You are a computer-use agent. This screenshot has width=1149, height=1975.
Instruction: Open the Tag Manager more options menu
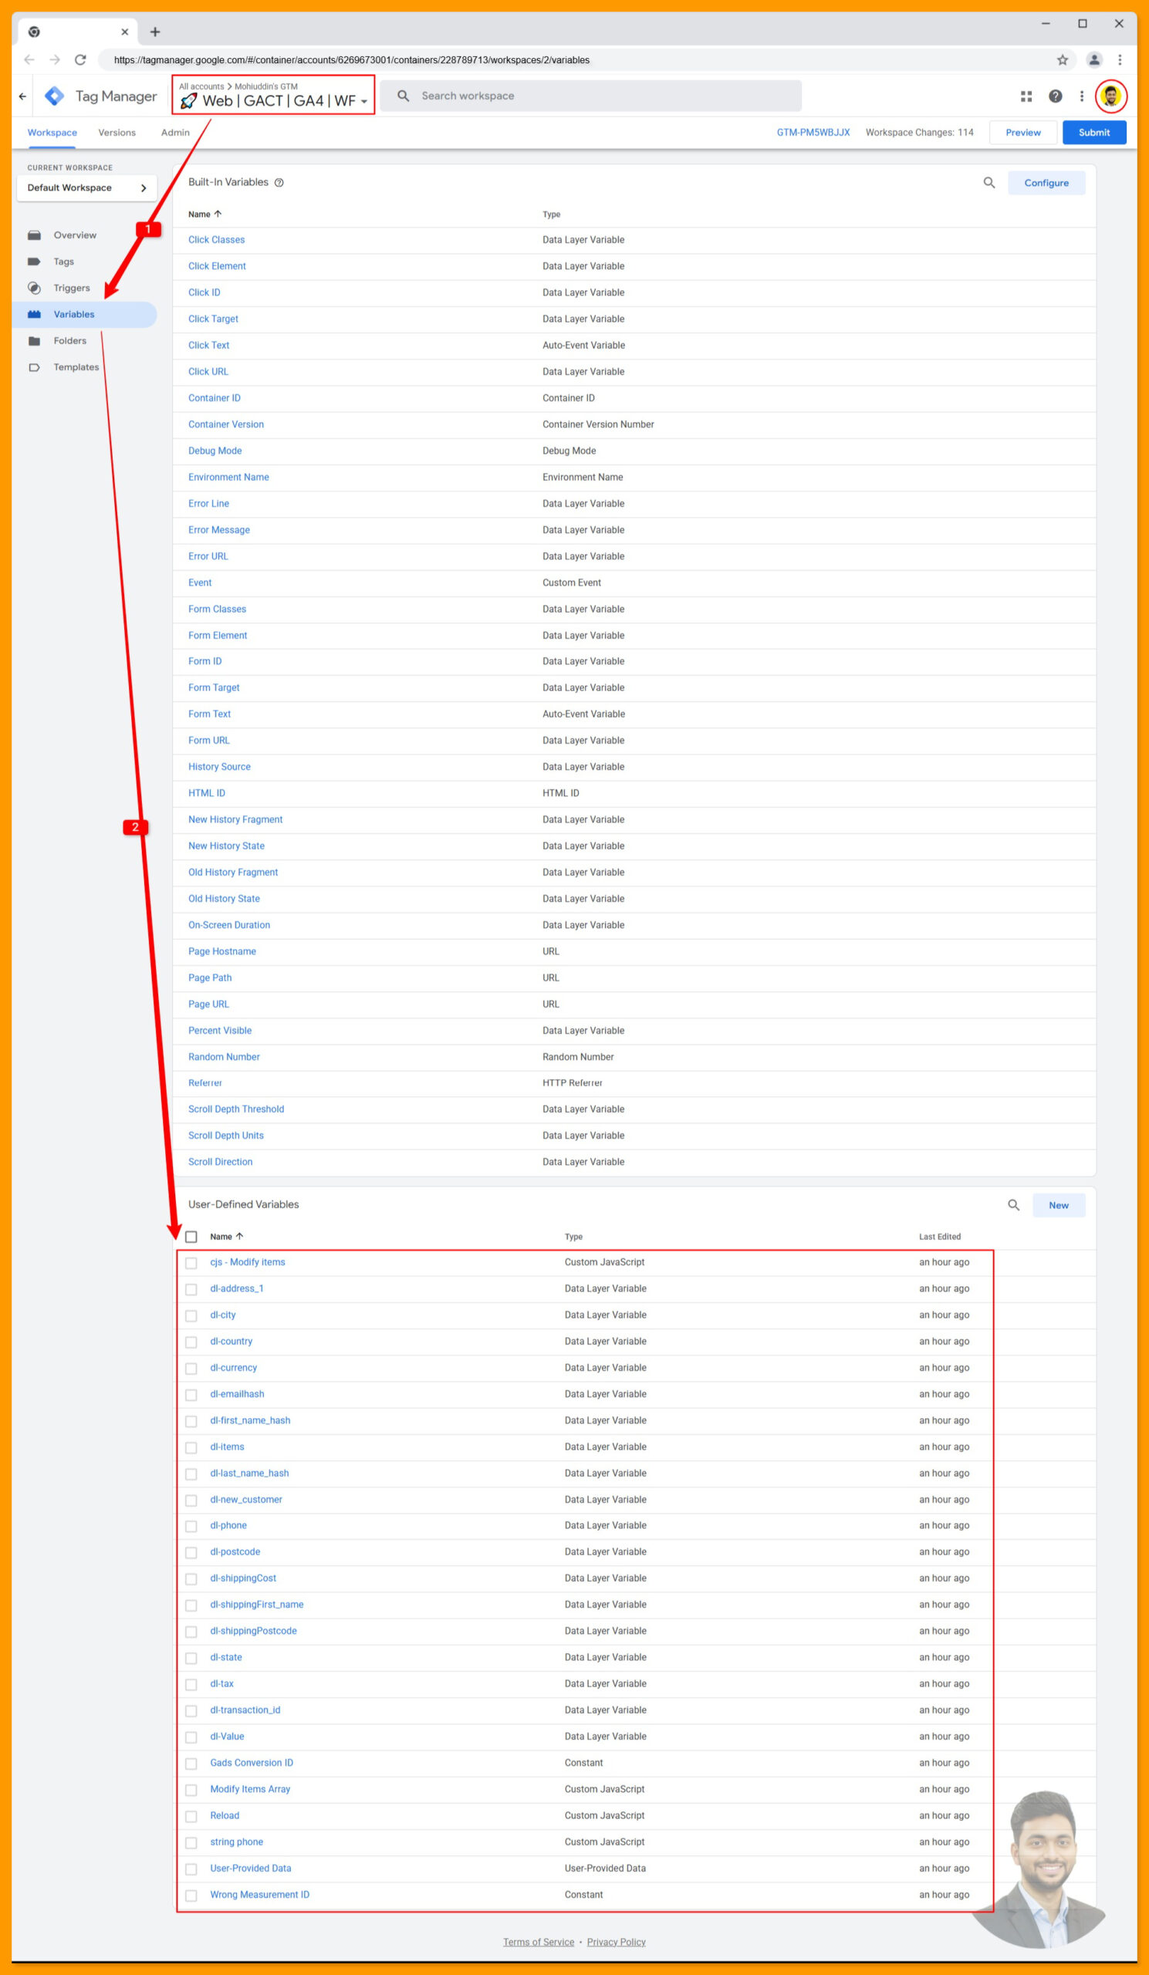[x=1082, y=96]
